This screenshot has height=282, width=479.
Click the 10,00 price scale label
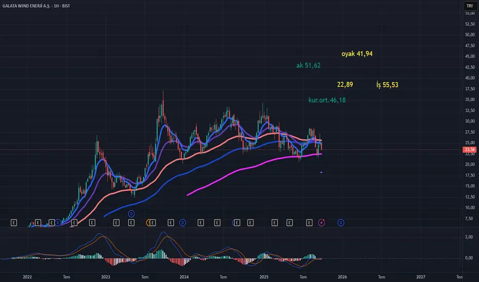pyautogui.click(x=470, y=207)
